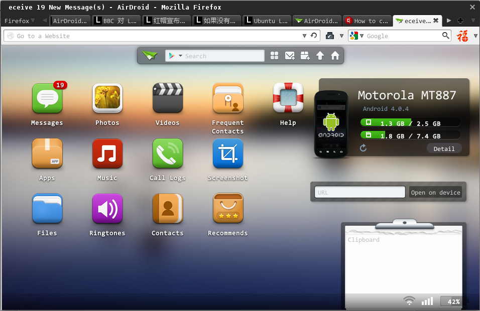480x311 pixels.
Task: Open the Help lifebuoy icon
Action: point(288,98)
